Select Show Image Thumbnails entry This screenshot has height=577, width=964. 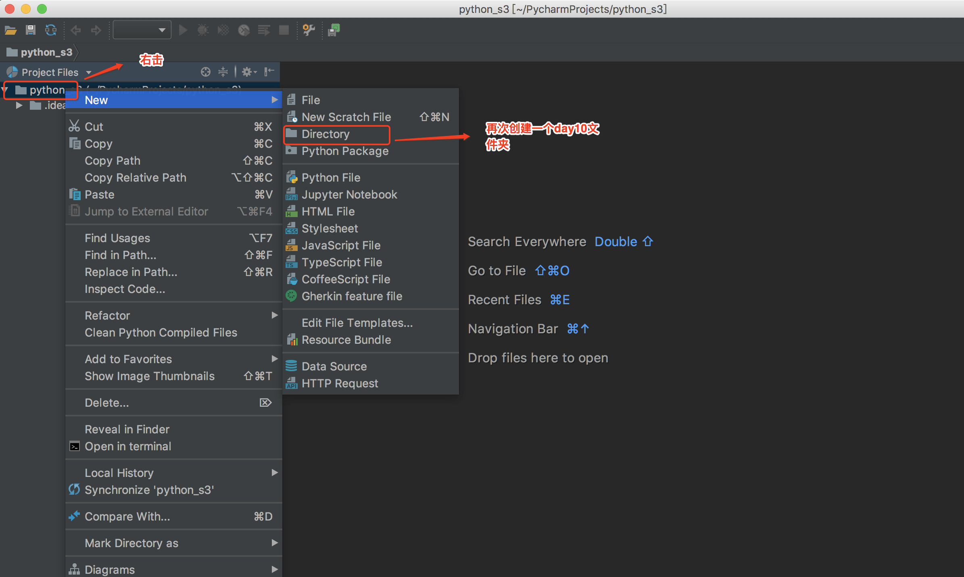coord(174,376)
